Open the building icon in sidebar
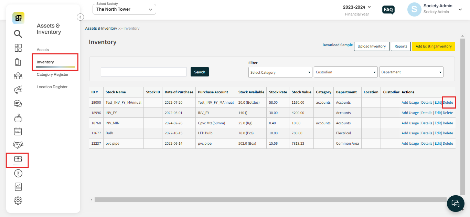The height and width of the screenshot is (217, 470). click(18, 62)
